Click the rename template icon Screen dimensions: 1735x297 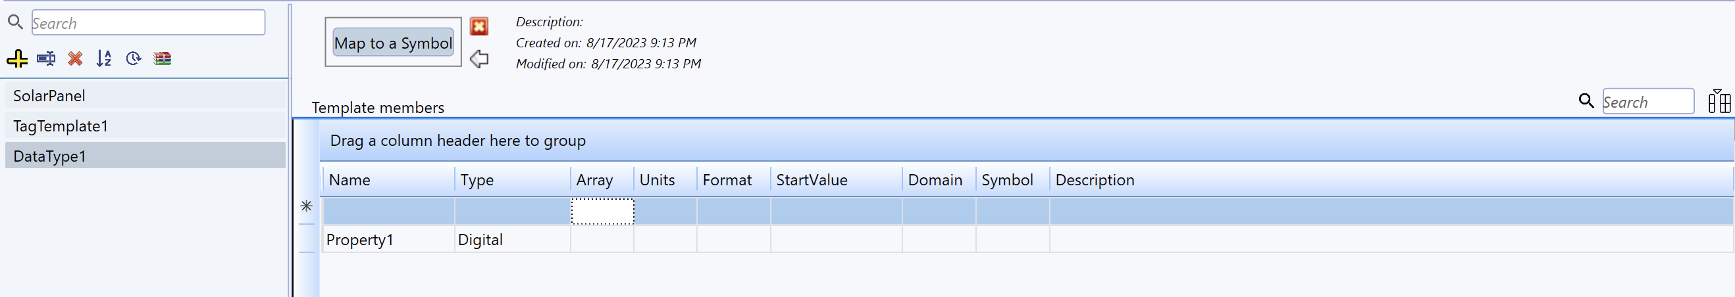point(46,59)
